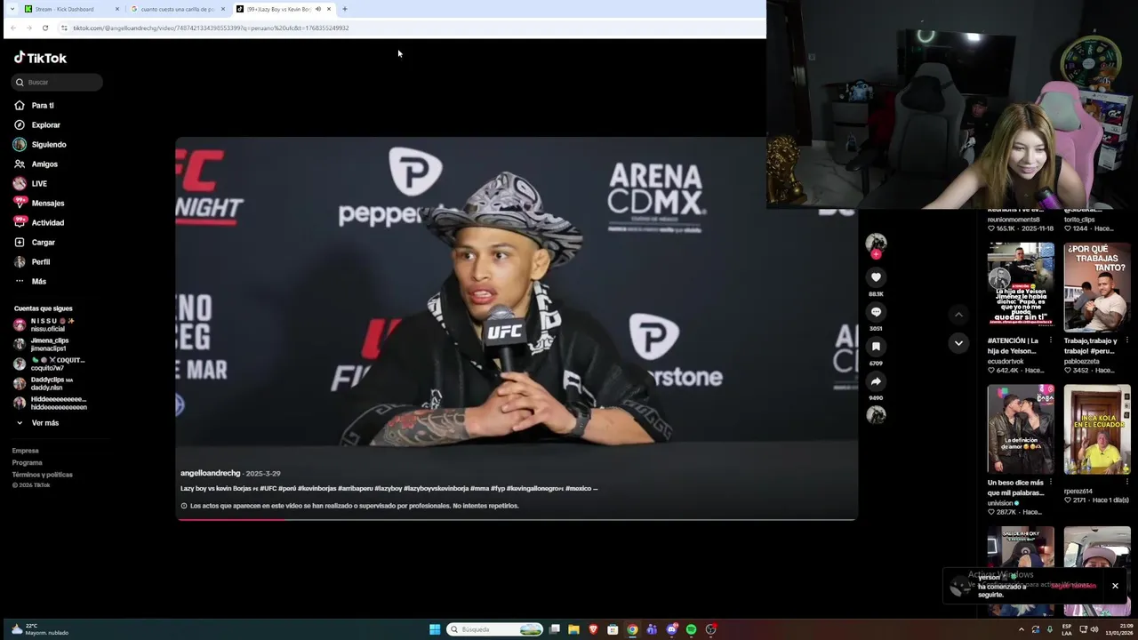The width and height of the screenshot is (1138, 640).
Task: Open the taskbar clock and date
Action: (1118, 629)
